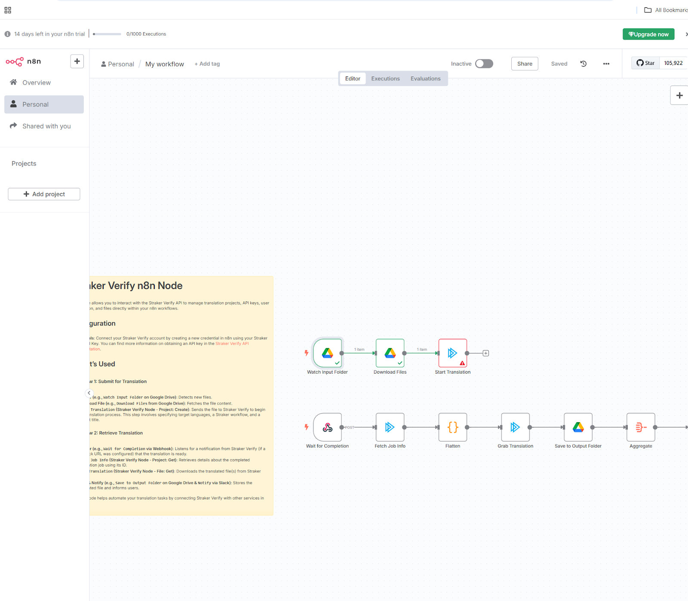Select the Grab Translation node

[x=515, y=427]
